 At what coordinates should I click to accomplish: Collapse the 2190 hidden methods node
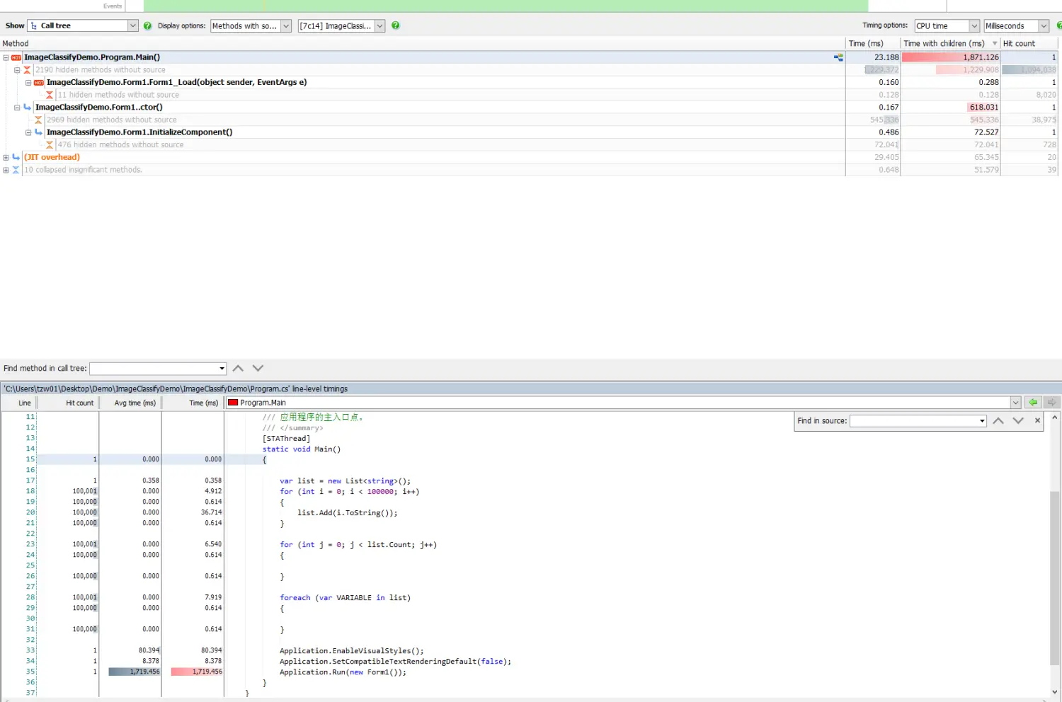(x=17, y=70)
